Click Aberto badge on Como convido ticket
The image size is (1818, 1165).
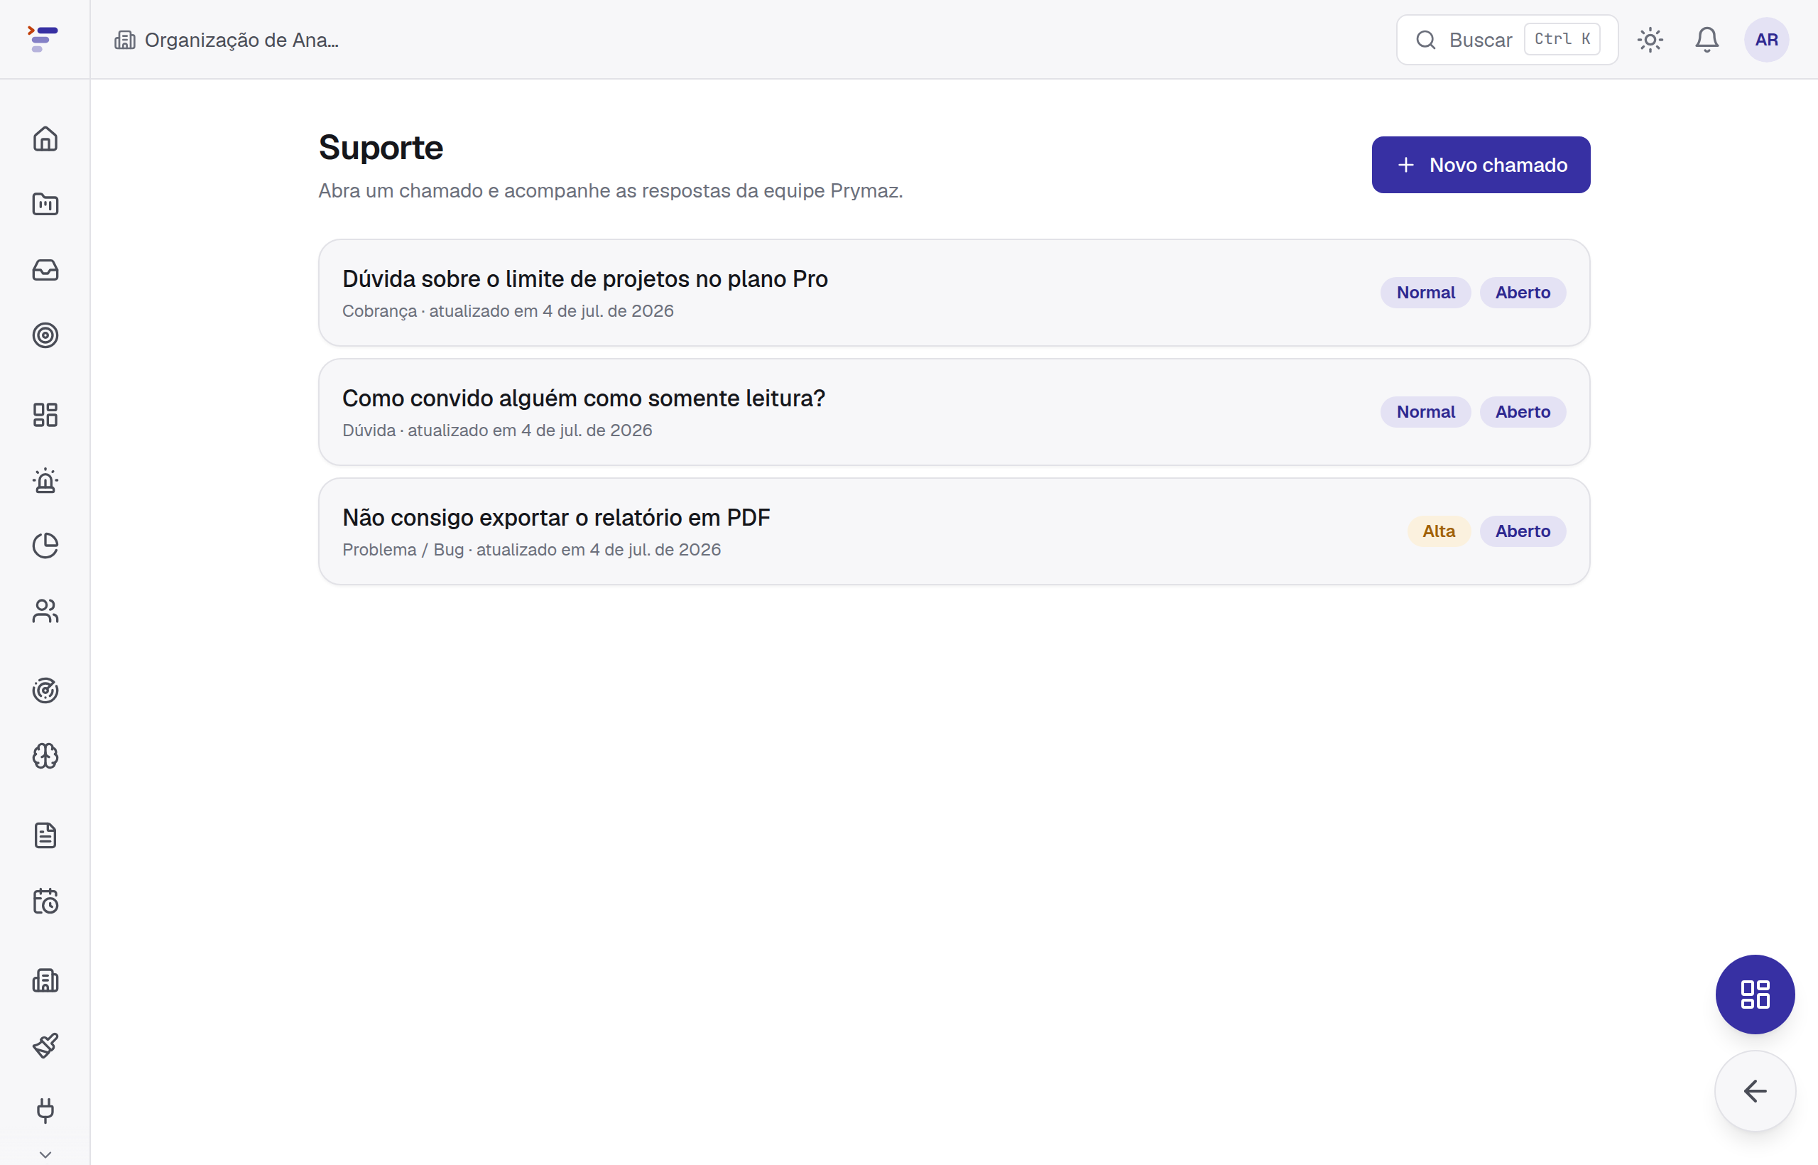[1523, 412]
